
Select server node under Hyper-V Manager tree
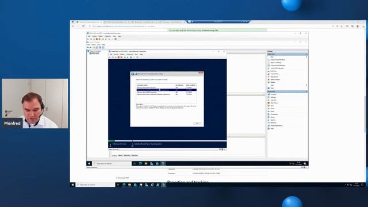click(x=94, y=53)
